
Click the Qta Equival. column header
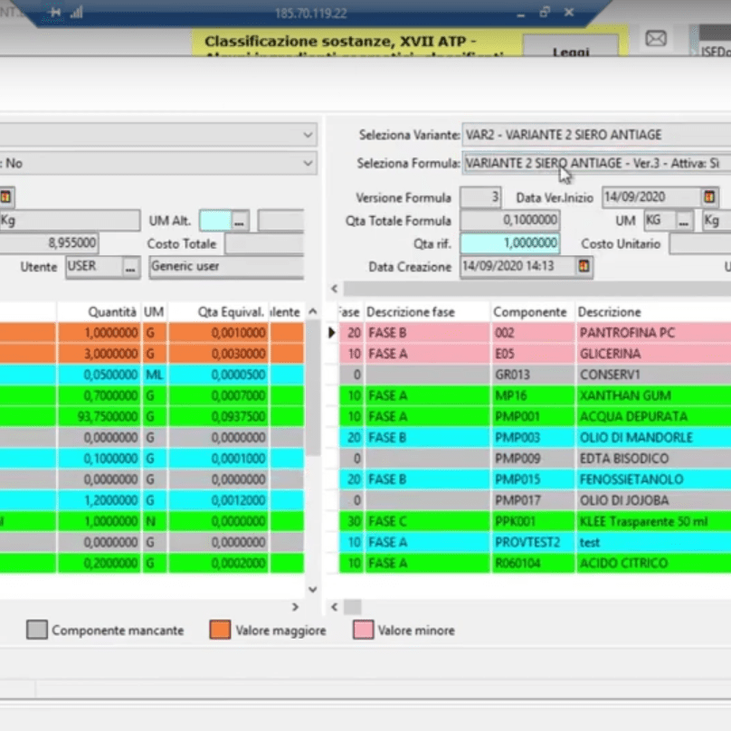[x=218, y=312]
